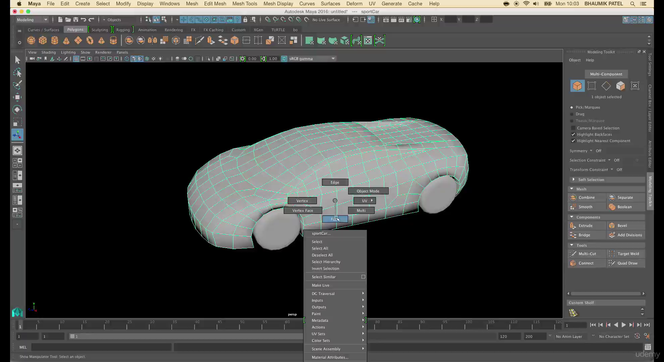Open the script editor icon

[x=648, y=347]
